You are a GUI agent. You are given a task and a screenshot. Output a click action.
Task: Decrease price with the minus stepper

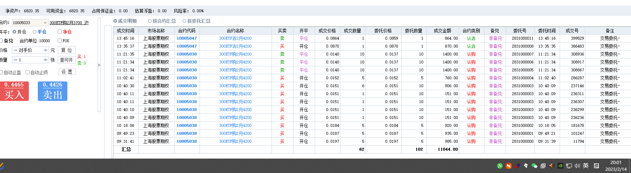(15, 50)
